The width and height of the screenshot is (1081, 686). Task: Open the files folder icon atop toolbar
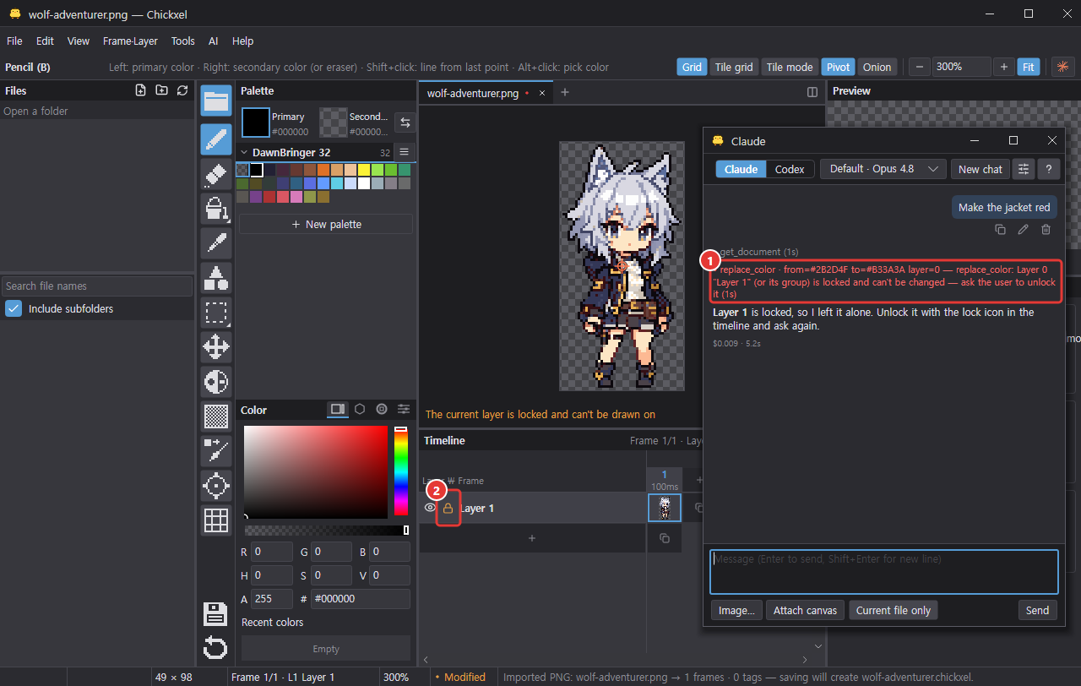pos(216,101)
